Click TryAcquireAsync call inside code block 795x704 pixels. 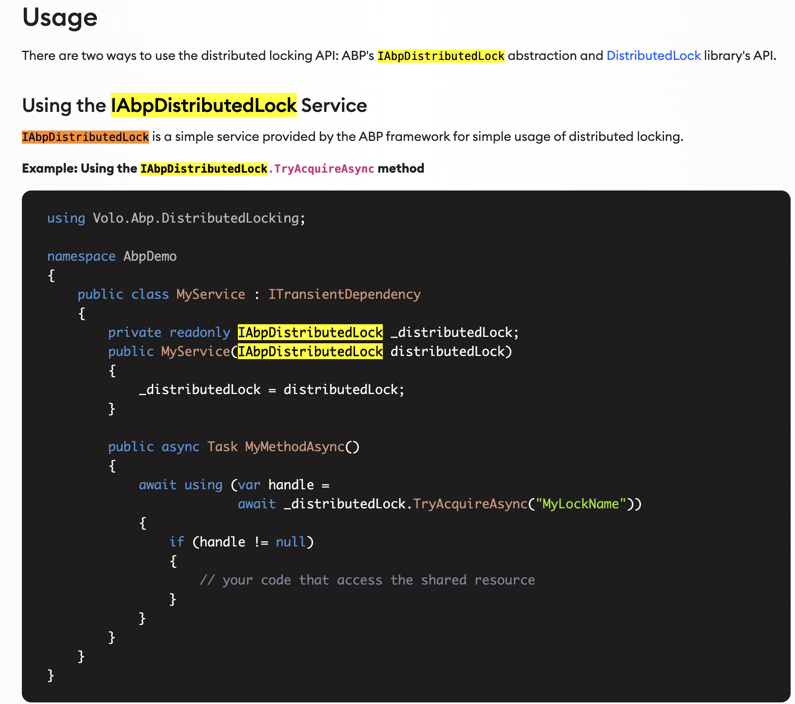(470, 504)
